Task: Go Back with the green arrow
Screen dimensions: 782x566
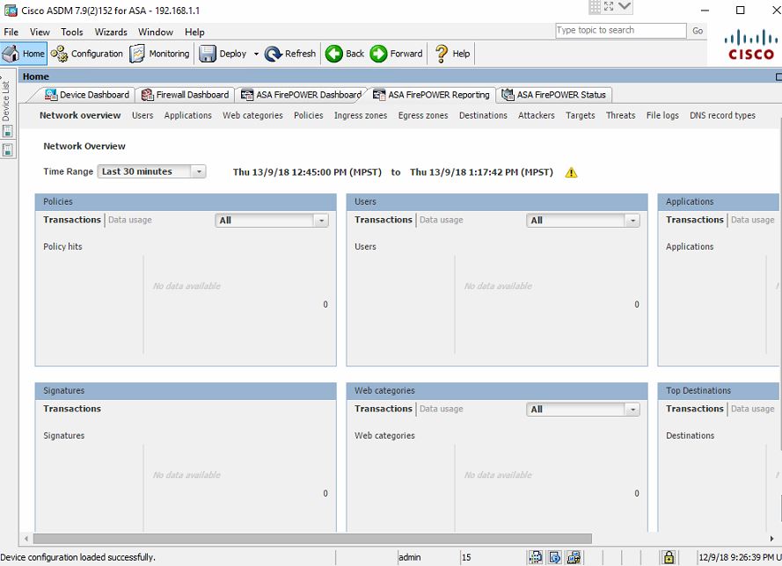Action: click(334, 54)
